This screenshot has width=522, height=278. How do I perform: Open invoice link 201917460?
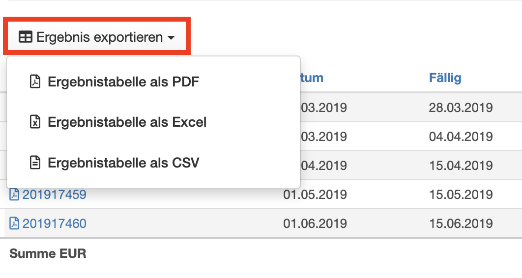54,223
